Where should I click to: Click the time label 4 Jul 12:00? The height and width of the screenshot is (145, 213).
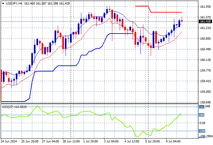pos(132,141)
